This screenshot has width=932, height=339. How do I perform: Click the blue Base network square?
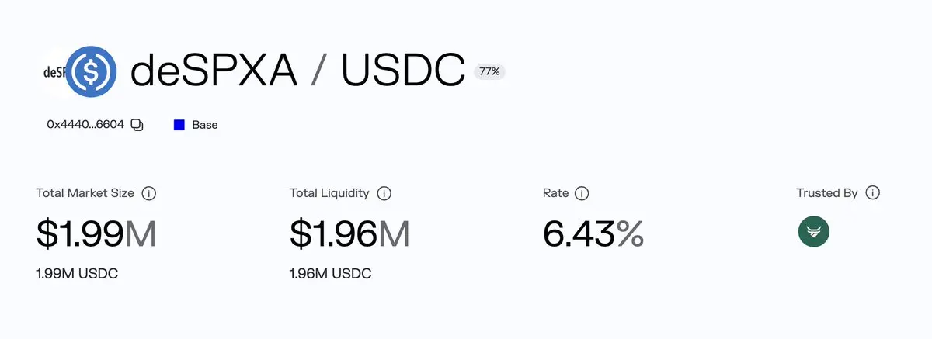click(179, 125)
